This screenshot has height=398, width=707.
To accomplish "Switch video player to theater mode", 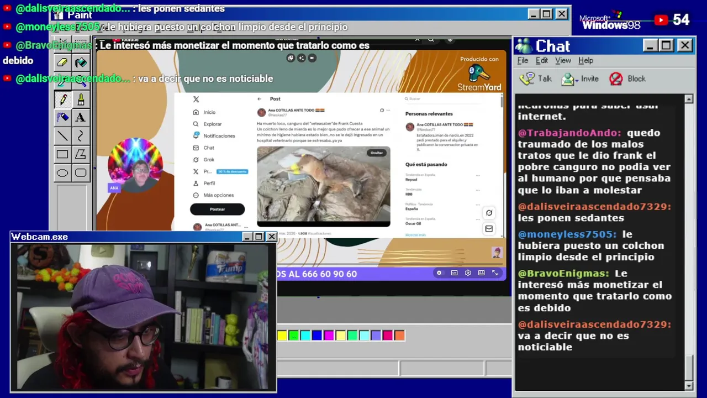I will click(481, 273).
